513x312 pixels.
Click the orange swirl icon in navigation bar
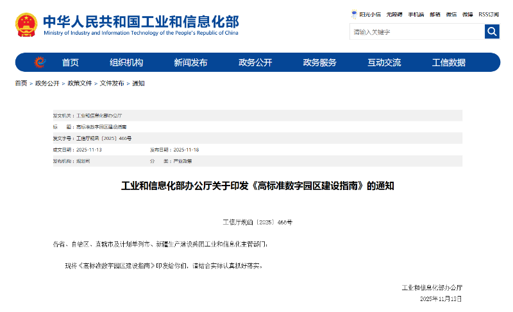click(40, 62)
